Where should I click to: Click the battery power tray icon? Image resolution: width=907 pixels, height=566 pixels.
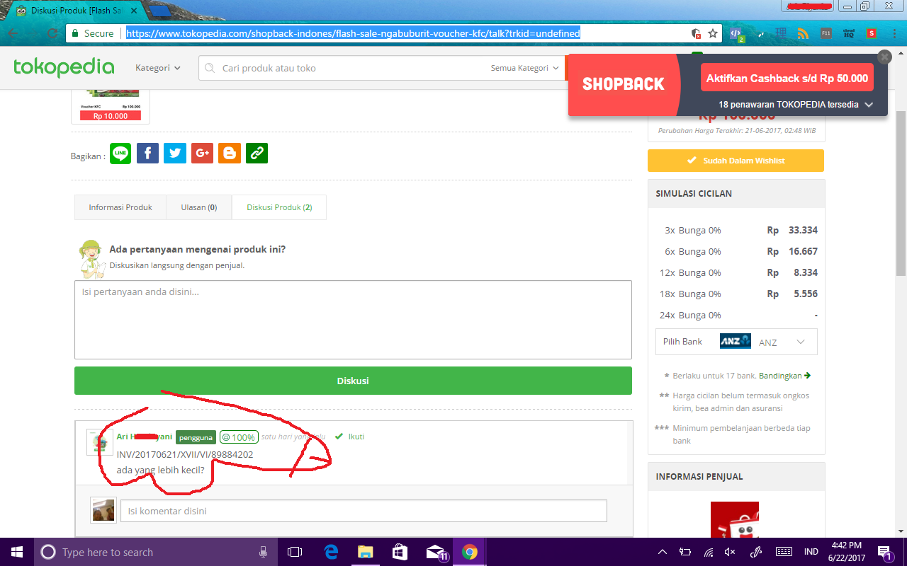(x=685, y=552)
